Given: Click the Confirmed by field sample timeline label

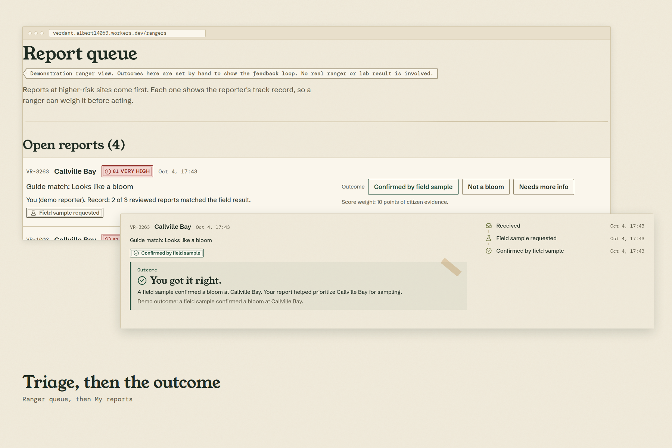Looking at the screenshot, I should tap(530, 251).
